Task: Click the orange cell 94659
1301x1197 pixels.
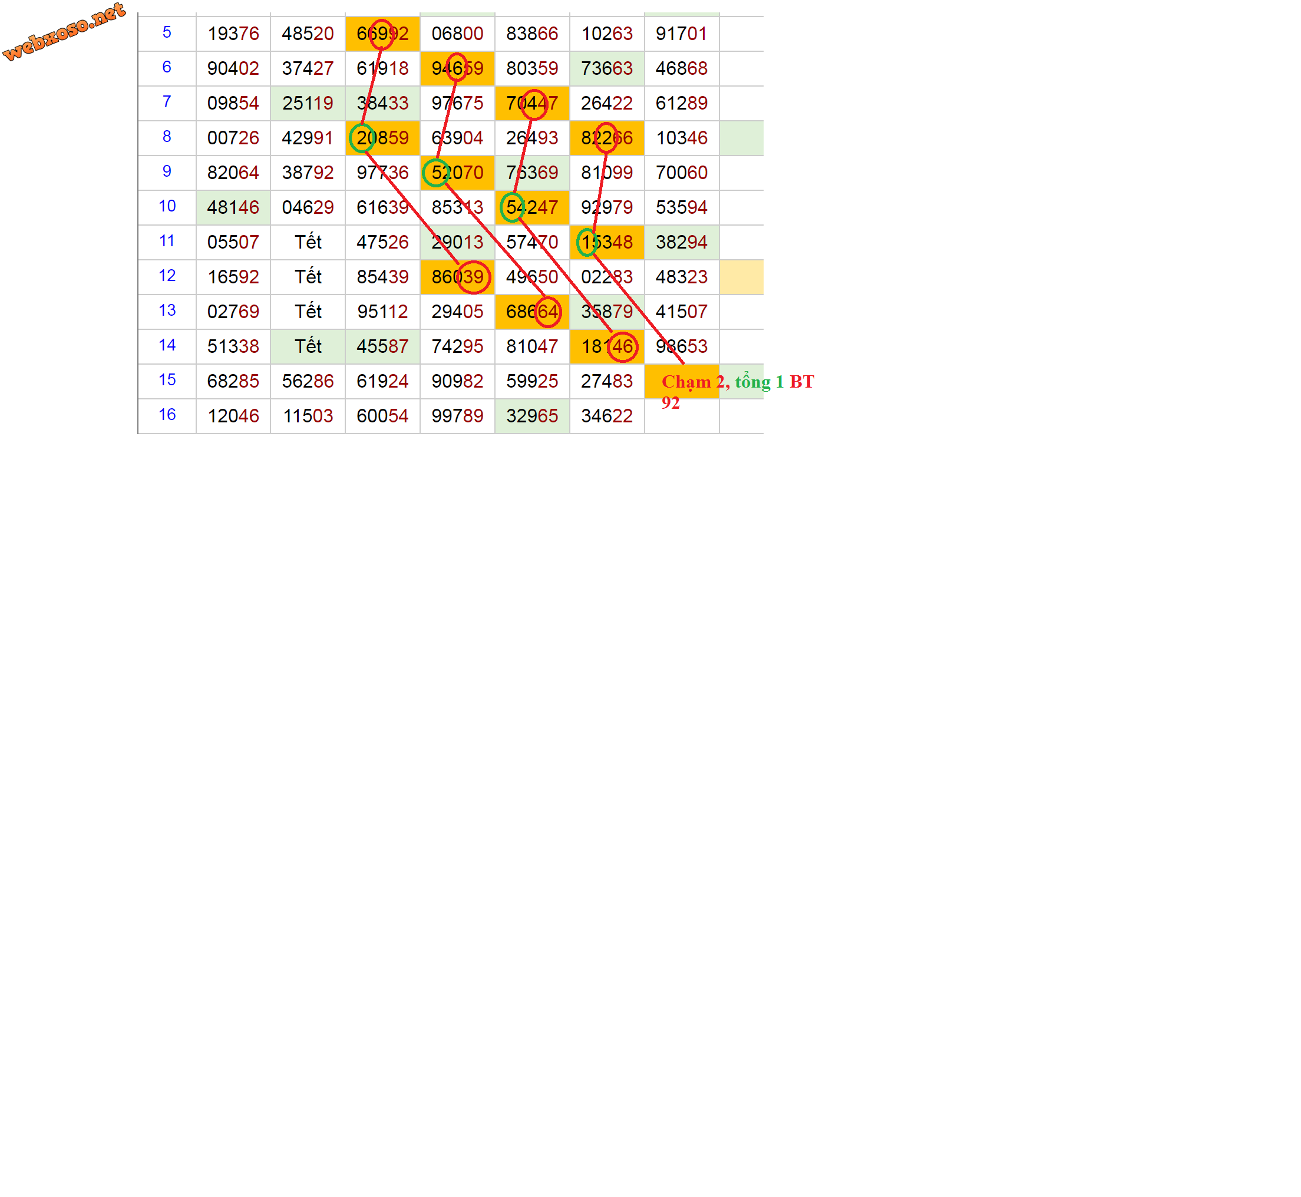Action: click(457, 69)
